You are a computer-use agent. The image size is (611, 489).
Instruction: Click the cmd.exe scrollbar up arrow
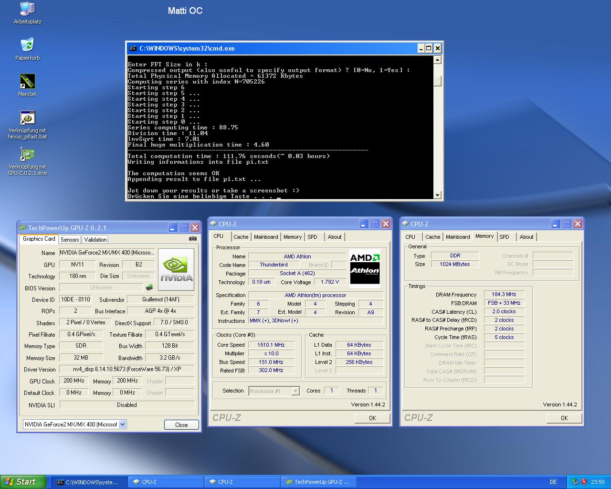437,60
